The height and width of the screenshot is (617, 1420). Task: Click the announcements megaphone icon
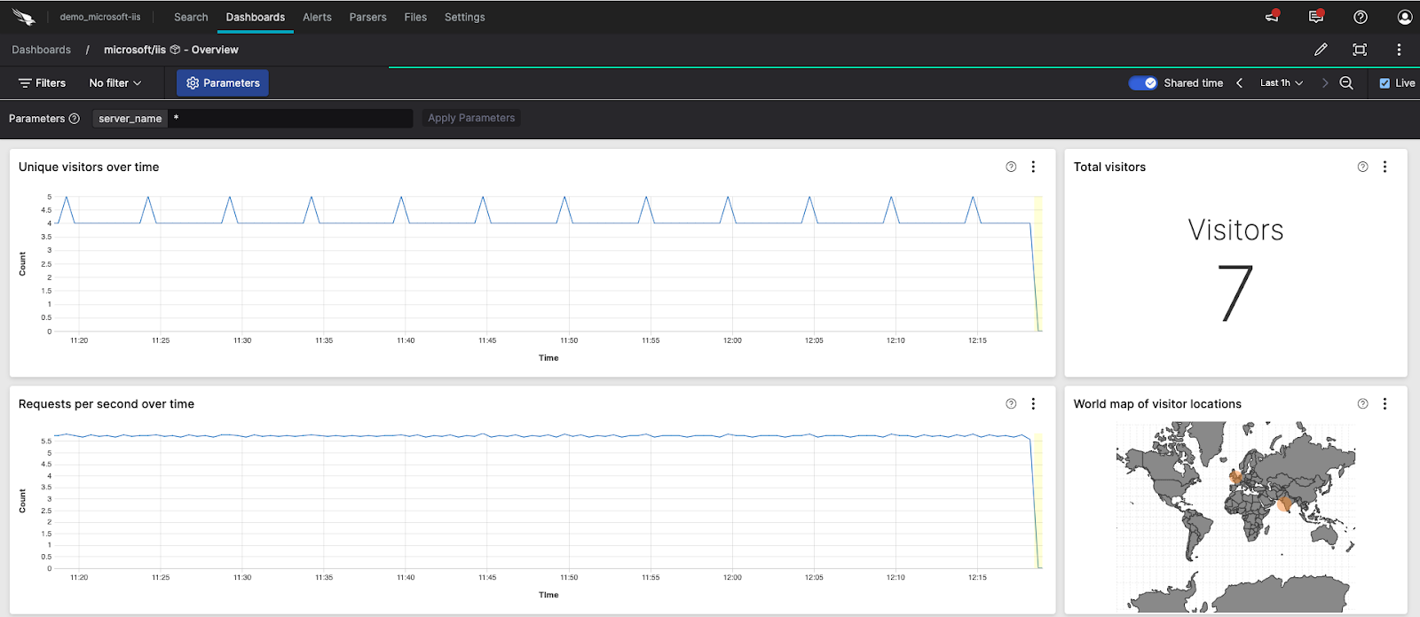click(x=1272, y=17)
